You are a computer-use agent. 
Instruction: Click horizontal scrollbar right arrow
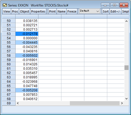pyautogui.click(x=122, y=103)
